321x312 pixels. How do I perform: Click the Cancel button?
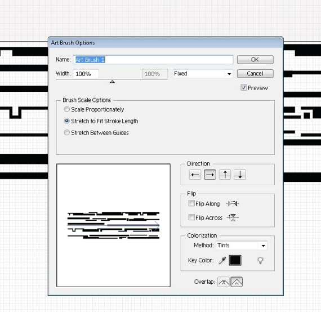[255, 74]
